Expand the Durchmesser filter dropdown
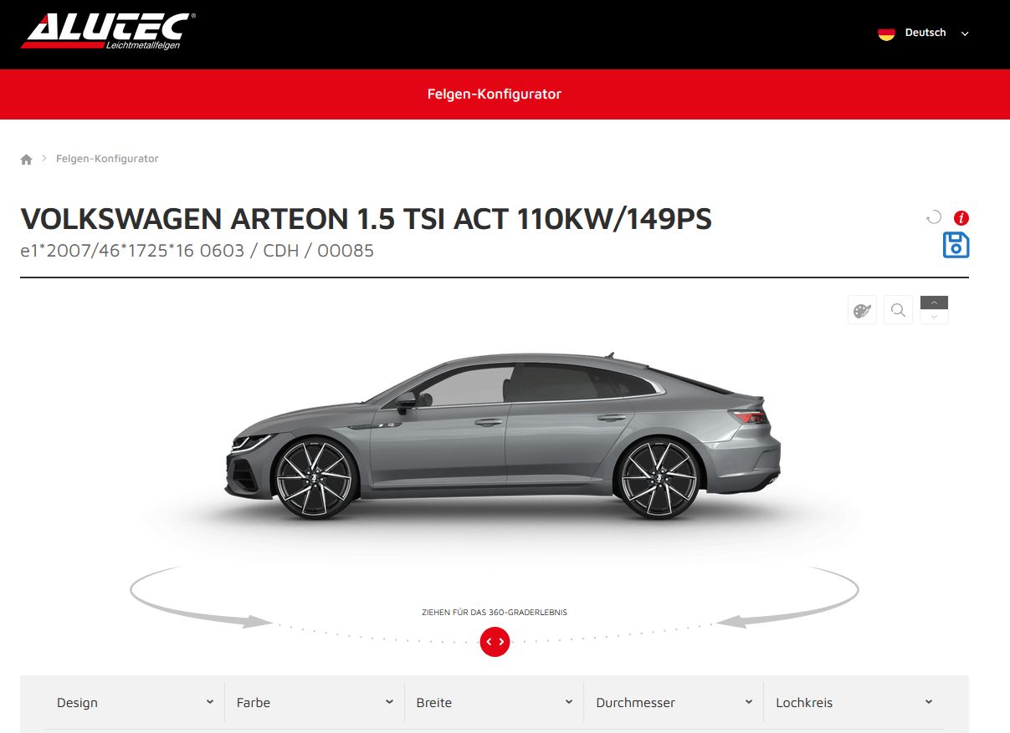Viewport: 1010px width, 733px height. [674, 703]
